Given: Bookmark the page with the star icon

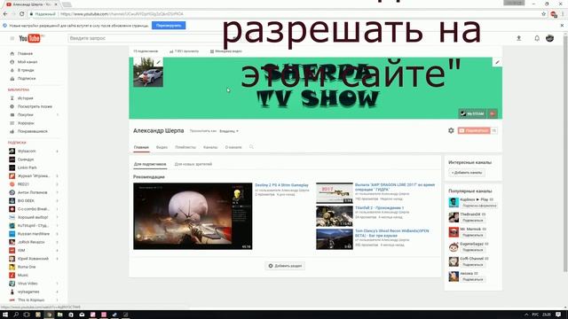Looking at the screenshot, I should pyautogui.click(x=543, y=14).
